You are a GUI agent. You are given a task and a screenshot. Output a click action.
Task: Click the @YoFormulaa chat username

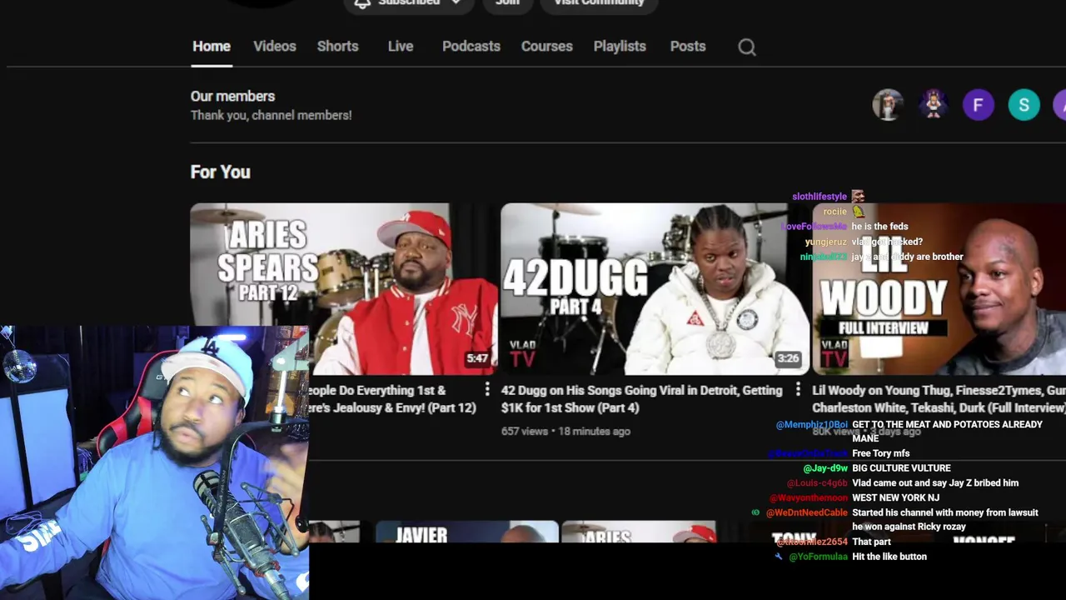click(x=818, y=557)
